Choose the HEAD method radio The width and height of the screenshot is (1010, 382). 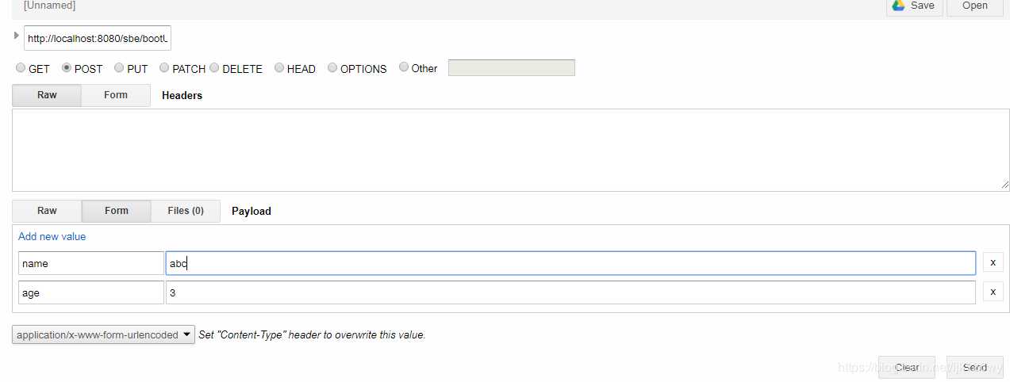[x=279, y=68]
